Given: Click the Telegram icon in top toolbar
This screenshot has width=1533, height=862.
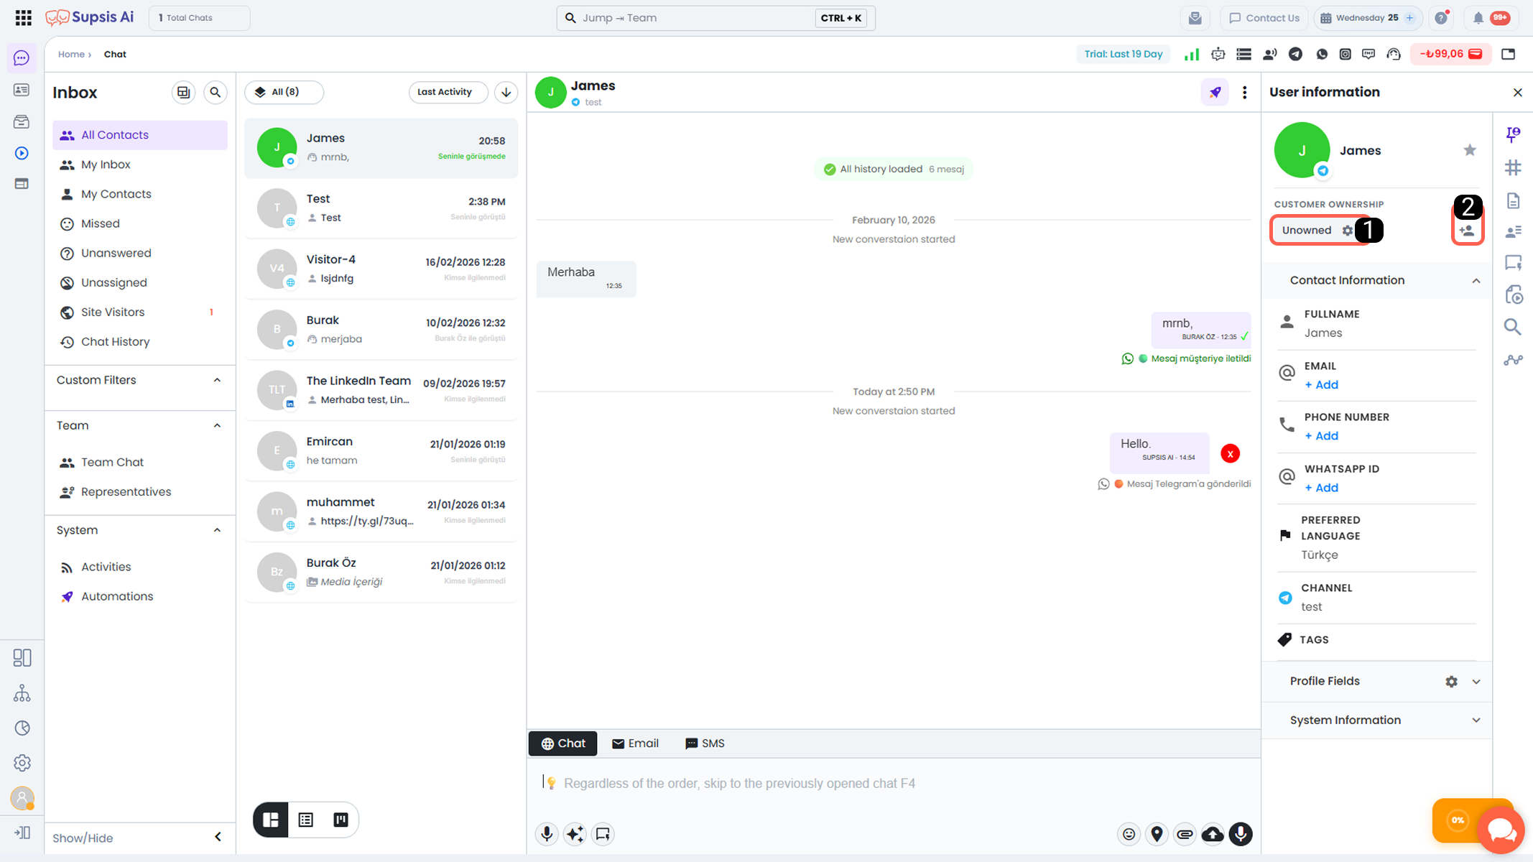Looking at the screenshot, I should [1295, 54].
